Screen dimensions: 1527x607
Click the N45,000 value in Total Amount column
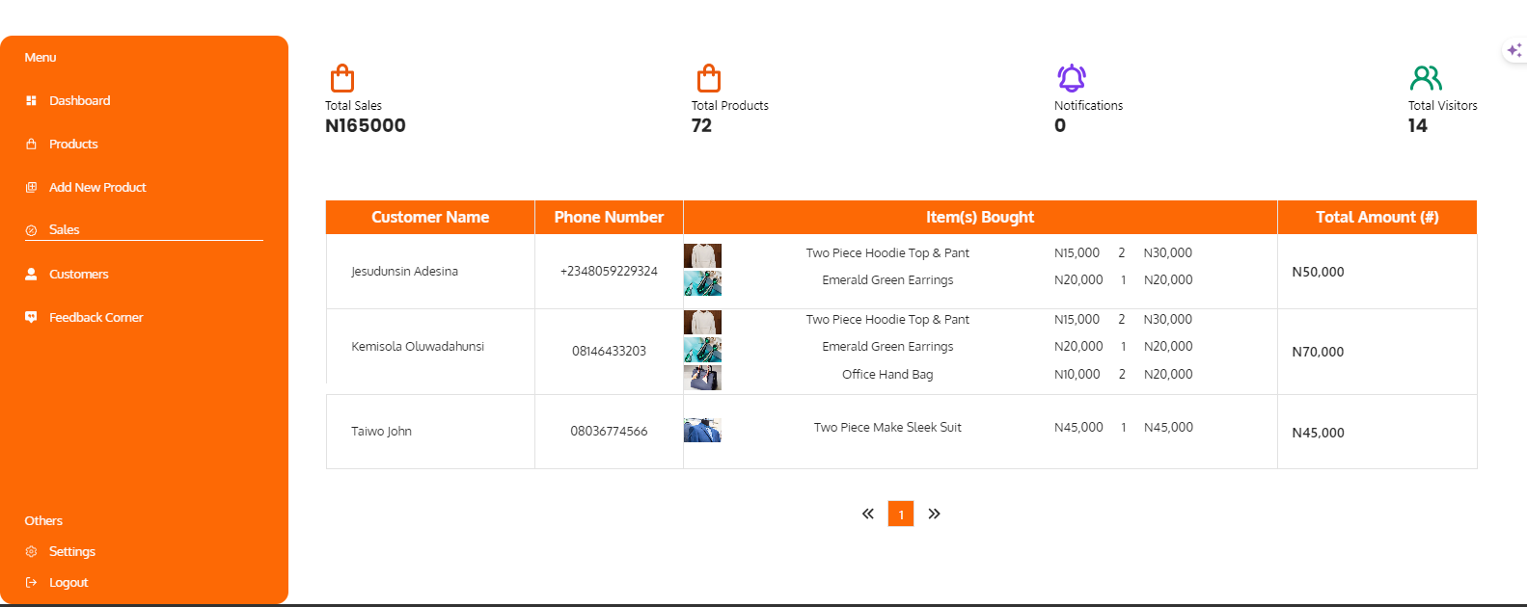click(x=1318, y=433)
